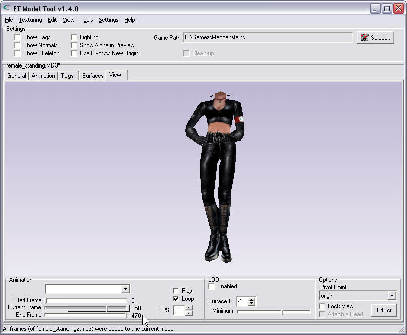Enable the Show Skeleton checkbox
The width and height of the screenshot is (407, 335).
pyautogui.click(x=17, y=53)
